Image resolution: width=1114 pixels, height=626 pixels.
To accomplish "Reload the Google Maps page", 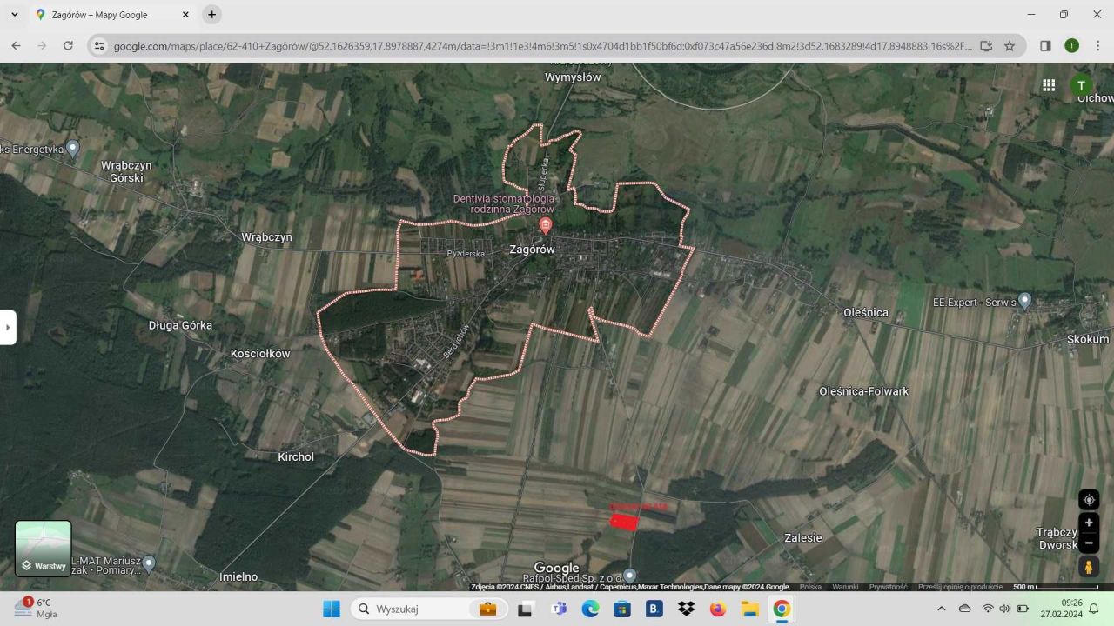I will pos(68,46).
